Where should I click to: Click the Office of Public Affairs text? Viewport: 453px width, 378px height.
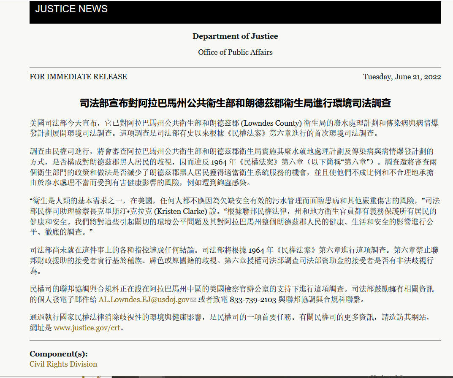click(235, 52)
